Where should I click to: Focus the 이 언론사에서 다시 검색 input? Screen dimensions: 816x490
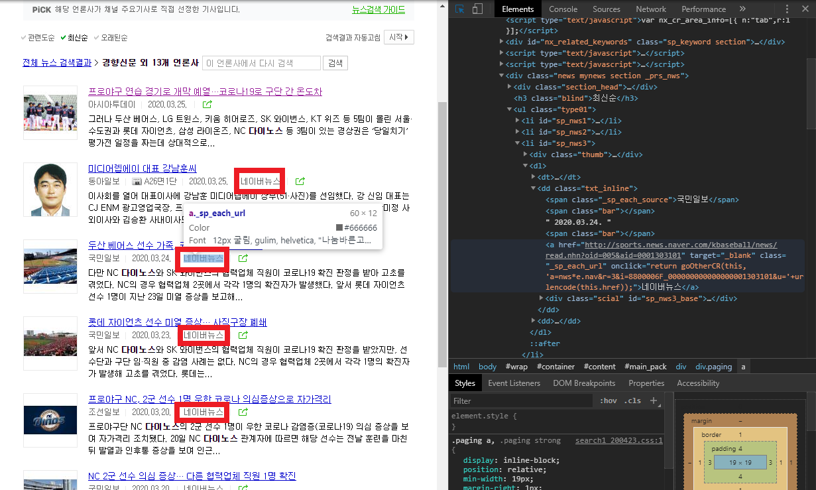(261, 63)
